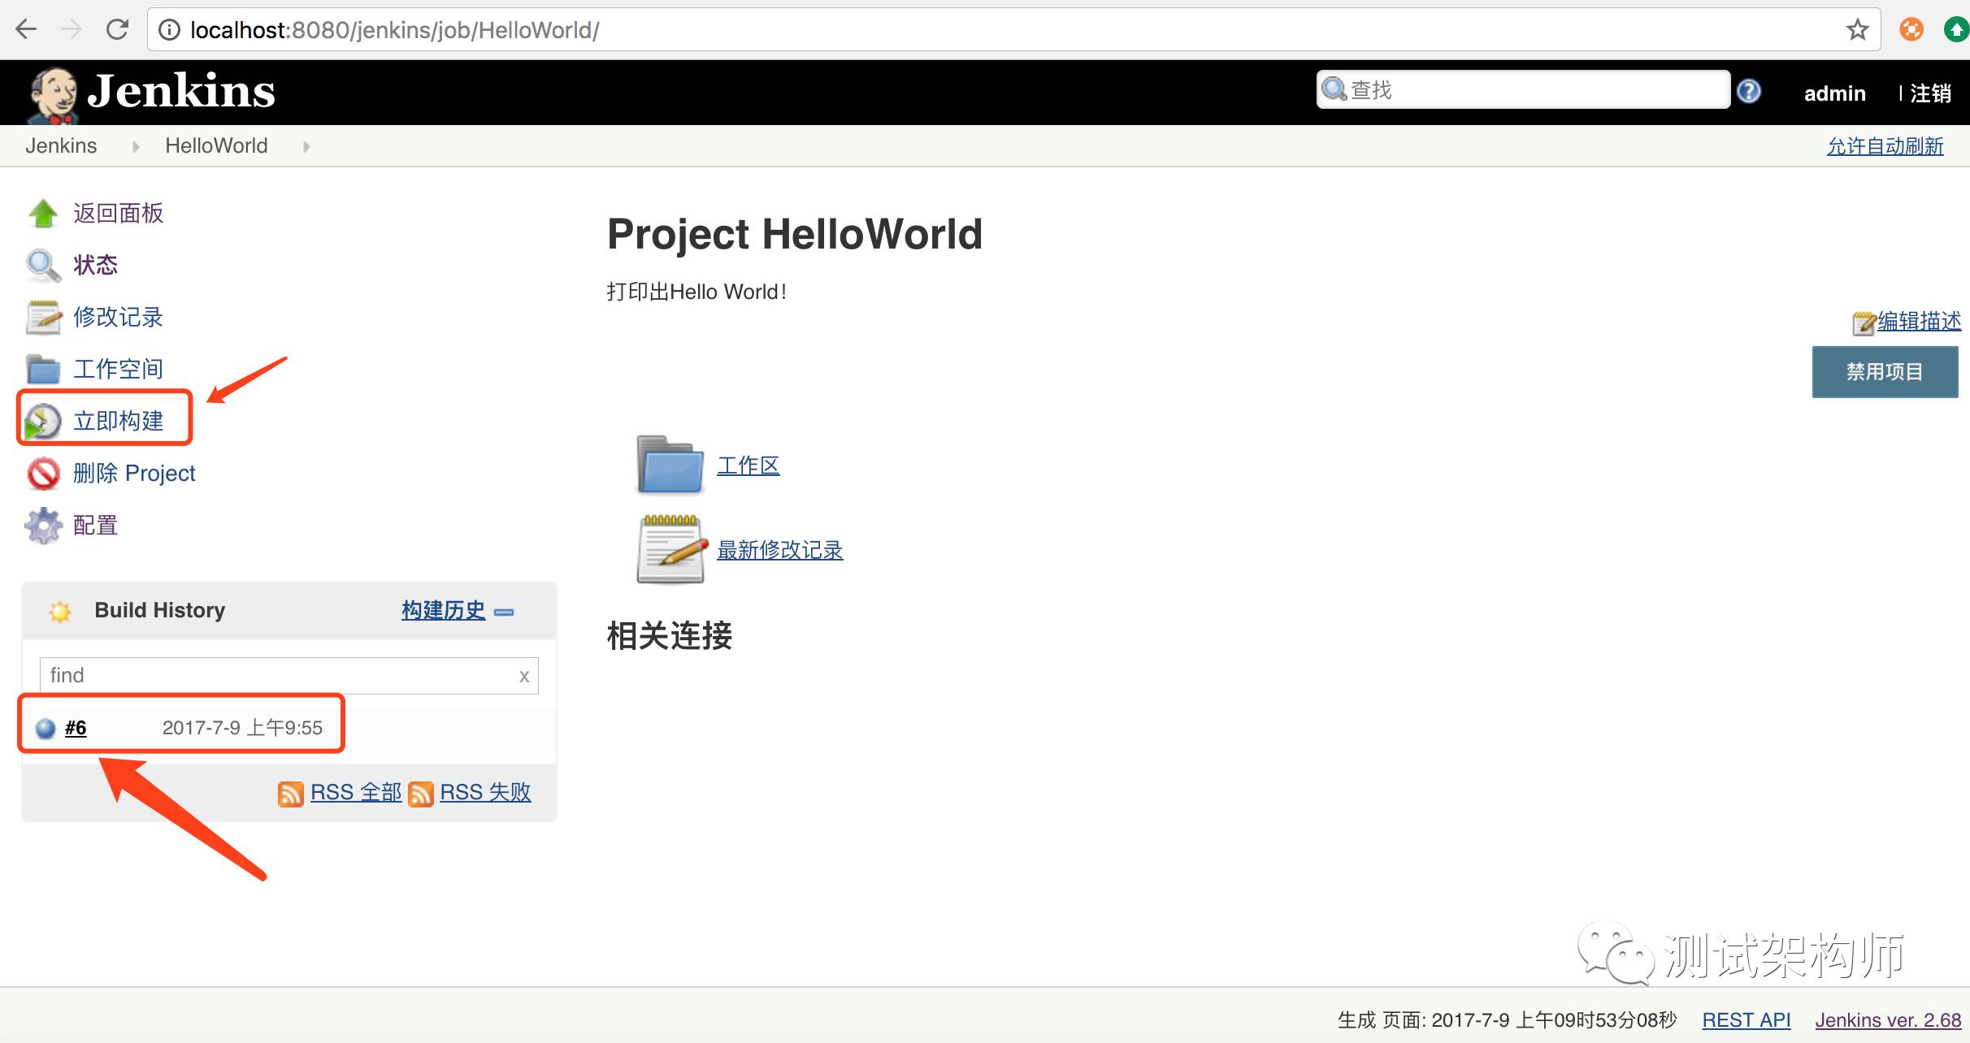Expand the HelloWorld breadcrumb arrow
Screen dimensions: 1970x1043
point(306,146)
